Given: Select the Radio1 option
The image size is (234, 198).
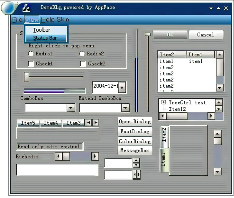Looking at the screenshot, I should (x=30, y=54).
